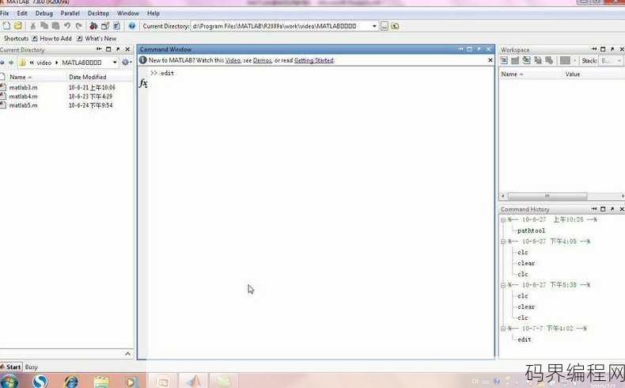The width and height of the screenshot is (625, 388).
Task: Click the What's New shortcut
Action: (97, 38)
